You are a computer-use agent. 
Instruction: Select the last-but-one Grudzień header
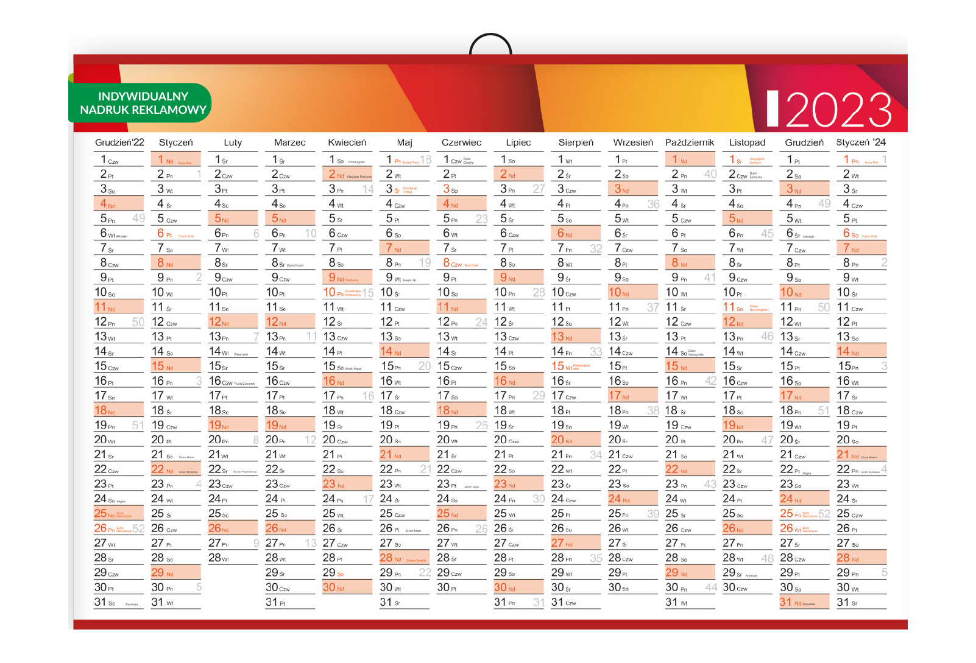click(x=804, y=142)
